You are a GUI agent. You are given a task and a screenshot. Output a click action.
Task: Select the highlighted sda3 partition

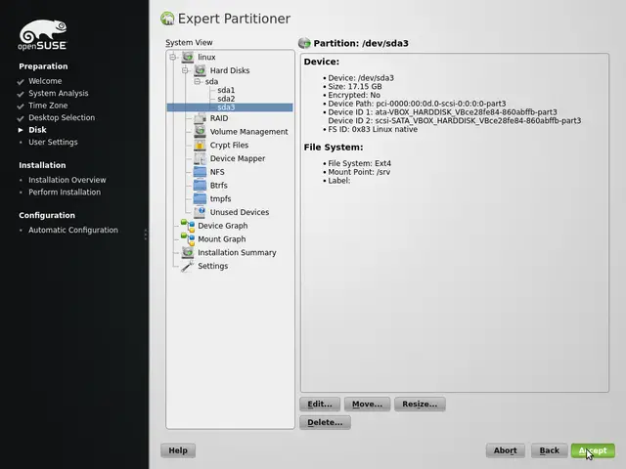pyautogui.click(x=230, y=107)
